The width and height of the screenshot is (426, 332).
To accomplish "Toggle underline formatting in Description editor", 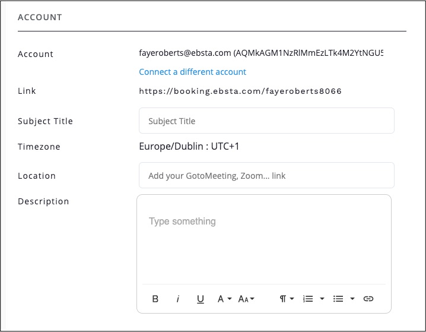I will [201, 299].
